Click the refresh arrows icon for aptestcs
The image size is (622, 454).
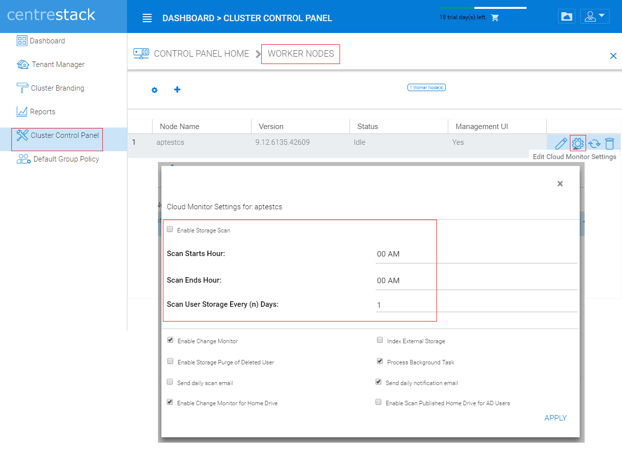tap(594, 144)
